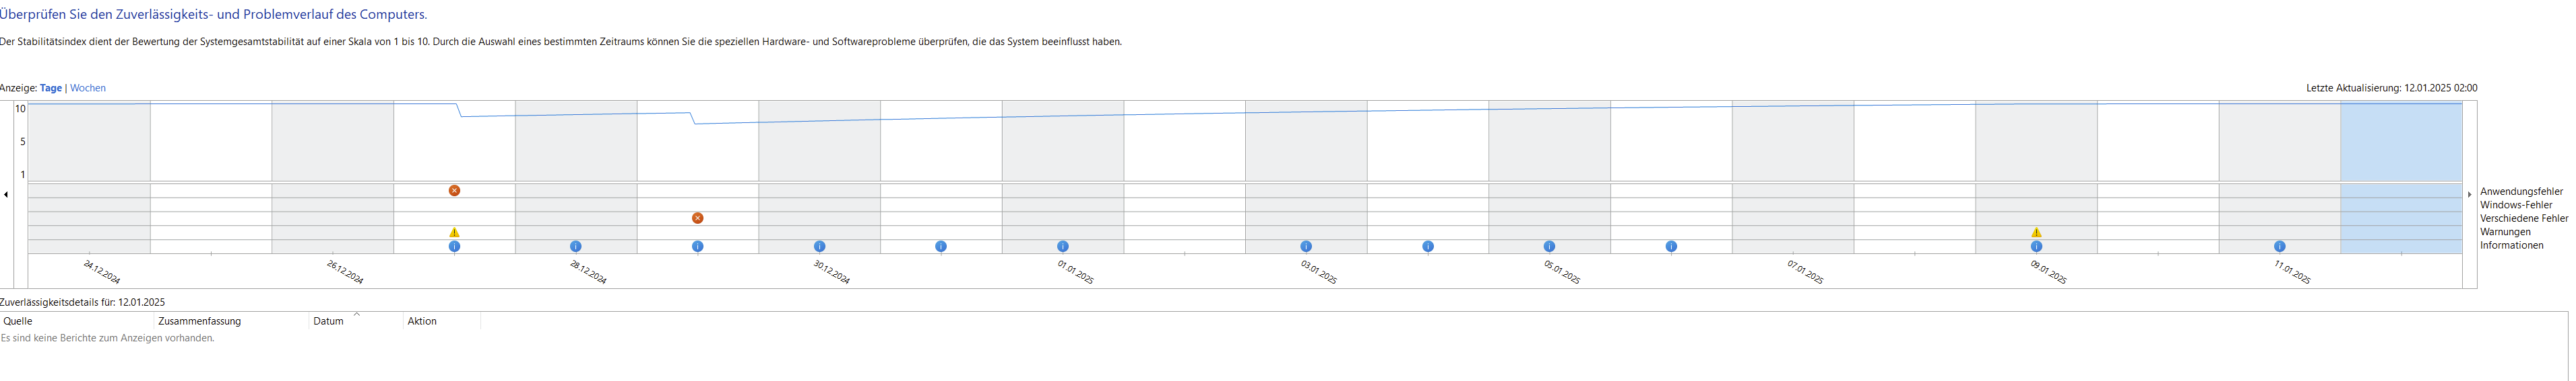Click the information icon on 28.12.2024
Viewport: 2576px width, 381px height.
[575, 247]
